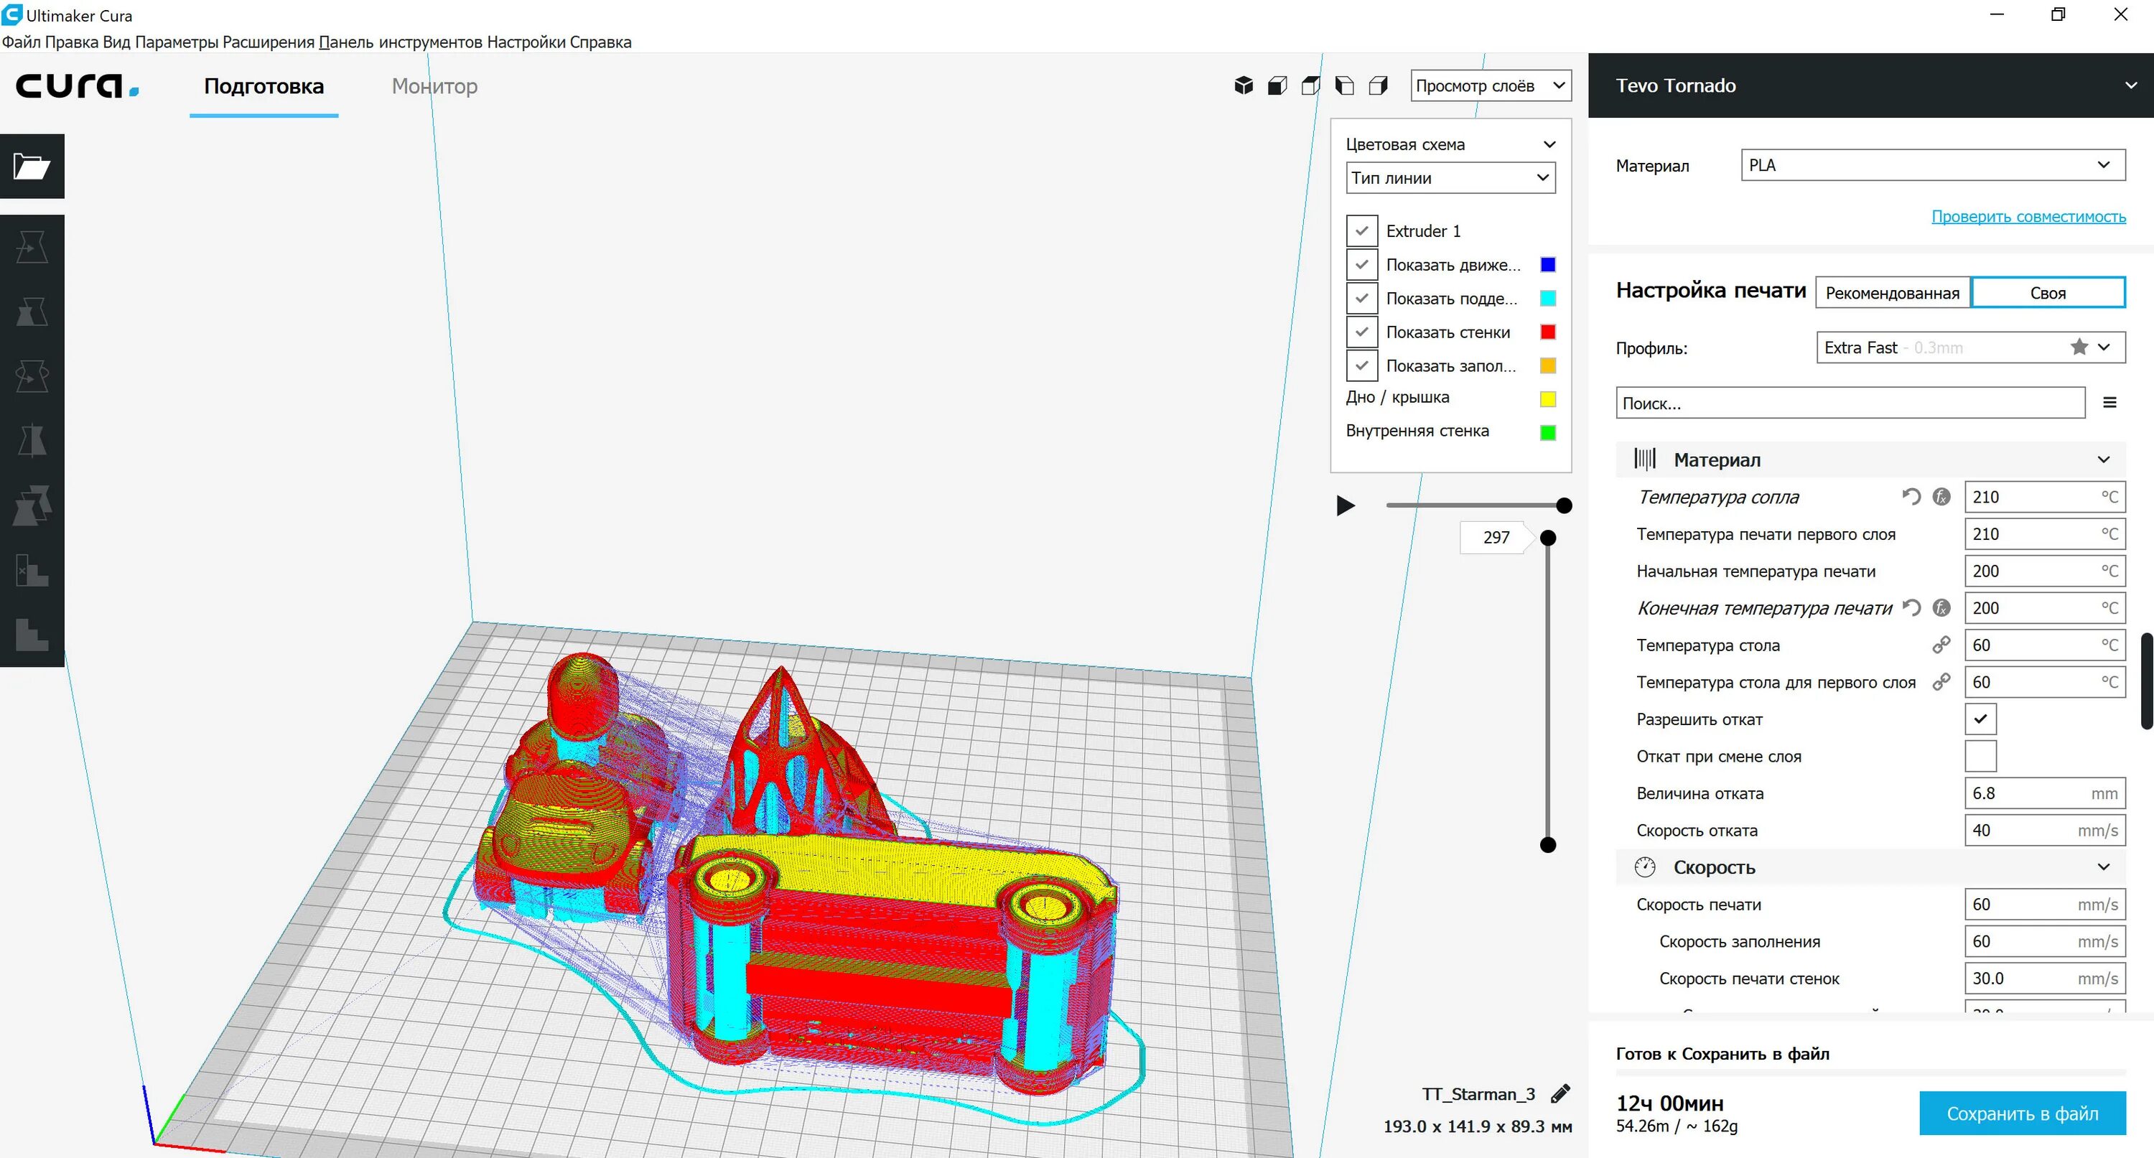
Task: Reset the nozzle temperature (Температура сопла) value
Action: 1911,497
